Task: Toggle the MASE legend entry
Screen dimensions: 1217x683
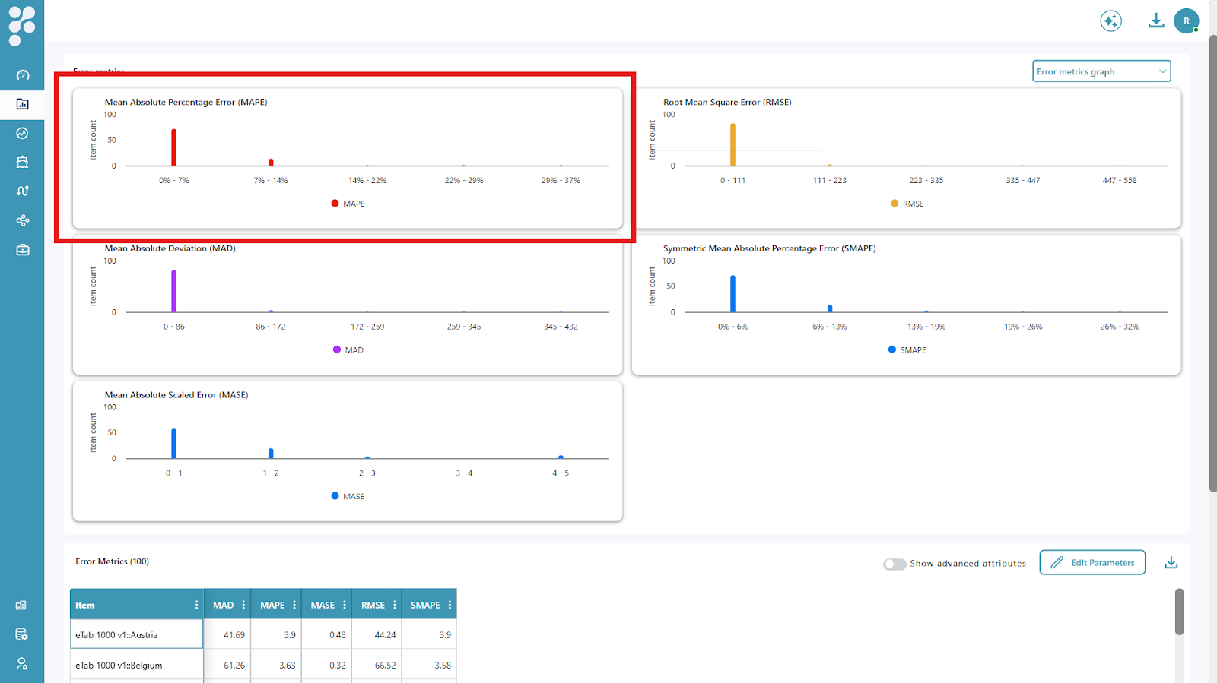Action: point(348,496)
